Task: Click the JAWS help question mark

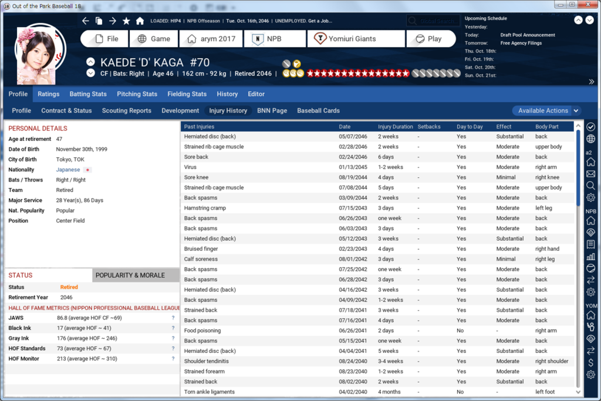Action: 173,318
